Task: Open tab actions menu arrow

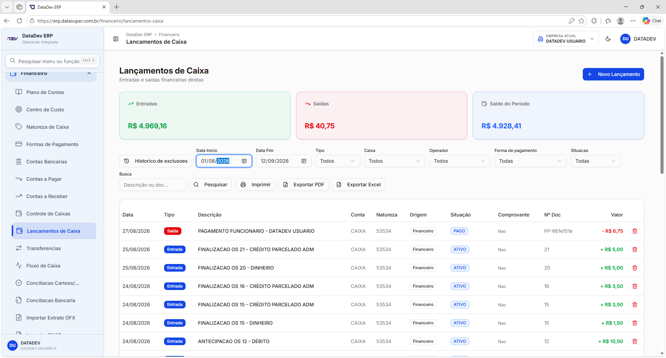Action: click(x=7, y=7)
